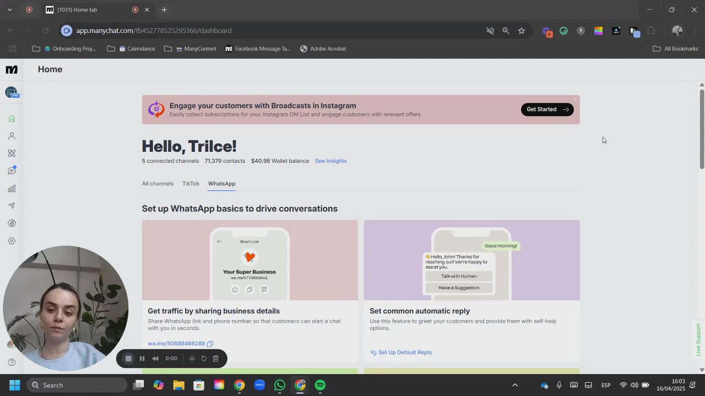This screenshot has width=705, height=396.
Task: Open the Contacts icon in the sidebar
Action: [12, 136]
